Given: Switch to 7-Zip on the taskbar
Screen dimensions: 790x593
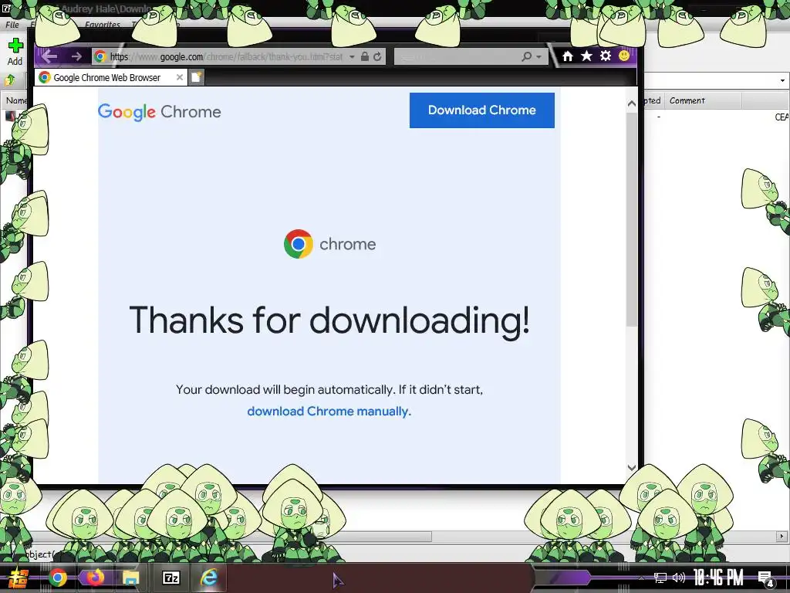Looking at the screenshot, I should pos(171,578).
